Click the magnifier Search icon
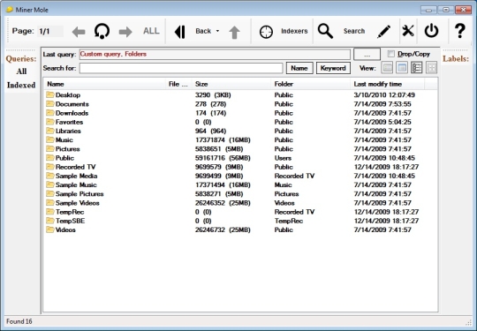 [x=325, y=31]
